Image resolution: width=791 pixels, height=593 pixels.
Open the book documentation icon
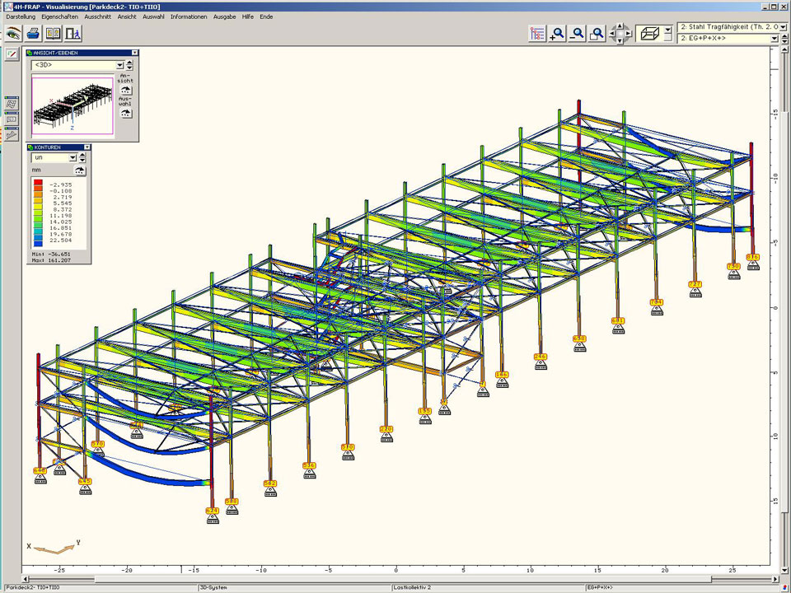[54, 34]
